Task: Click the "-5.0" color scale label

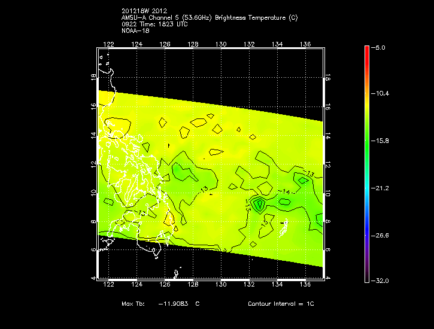Action: click(378, 47)
